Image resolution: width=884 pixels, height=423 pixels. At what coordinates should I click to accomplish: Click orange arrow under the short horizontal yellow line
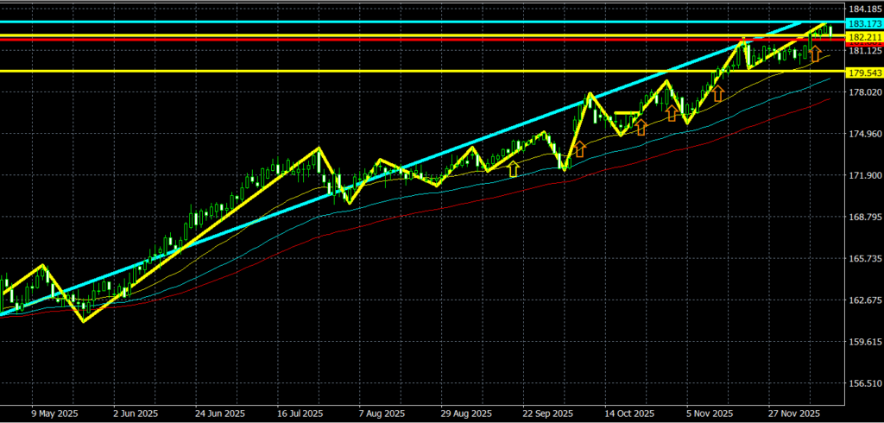(641, 128)
